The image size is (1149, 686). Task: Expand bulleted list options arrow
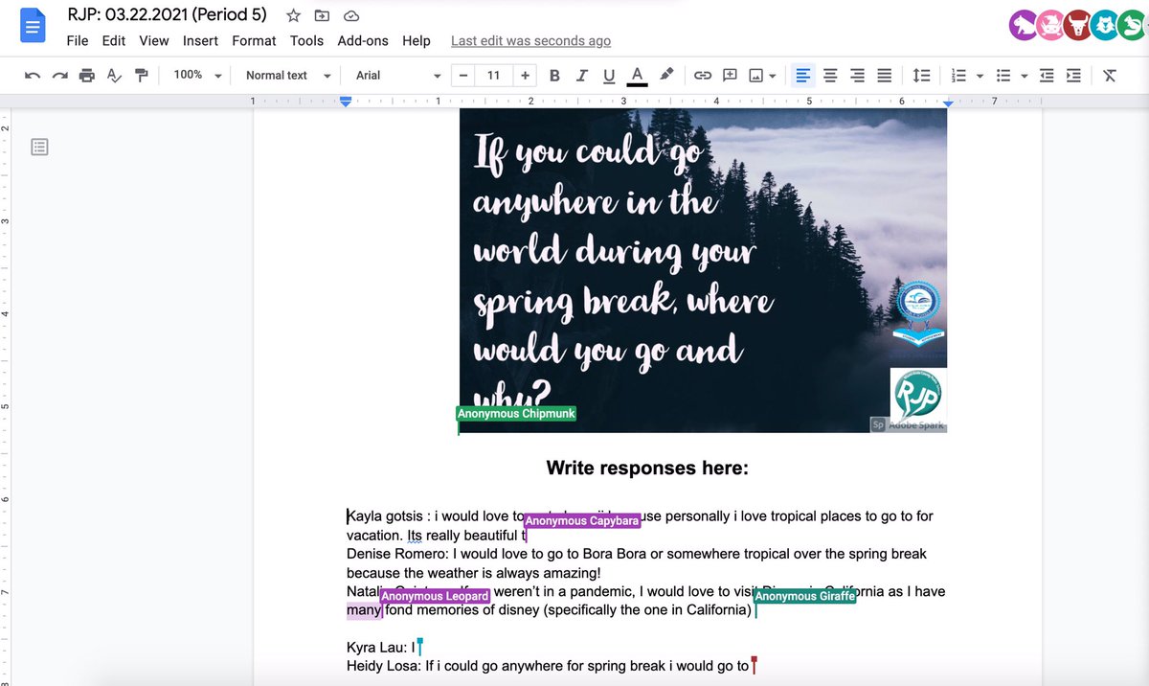[x=1025, y=76]
